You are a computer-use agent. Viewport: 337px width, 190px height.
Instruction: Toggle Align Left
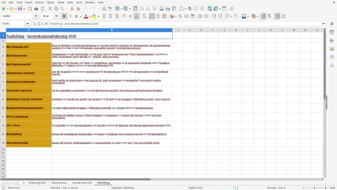pos(104,16)
